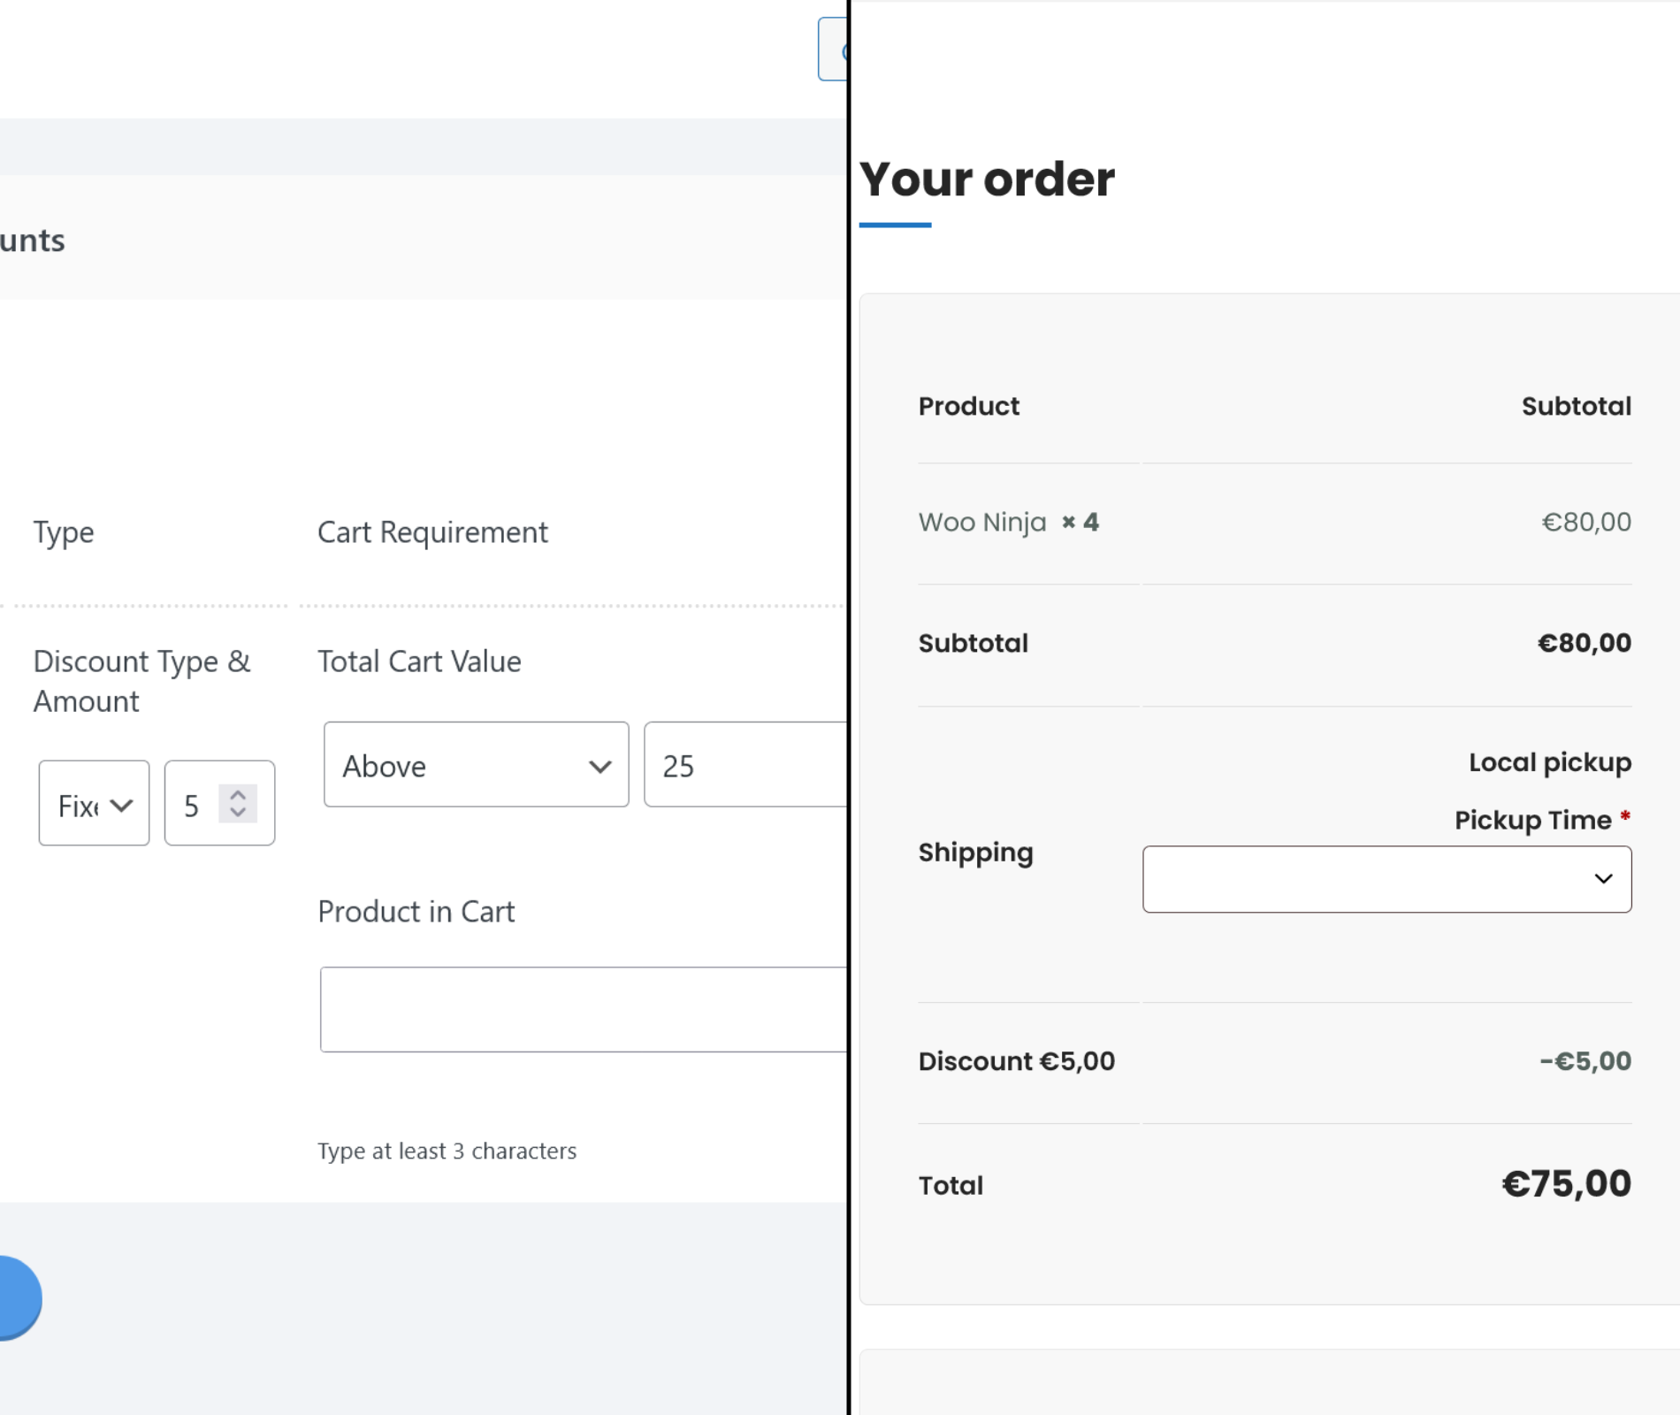This screenshot has width=1680, height=1415.
Task: Click the cart value field containing 25
Action: [x=745, y=765]
